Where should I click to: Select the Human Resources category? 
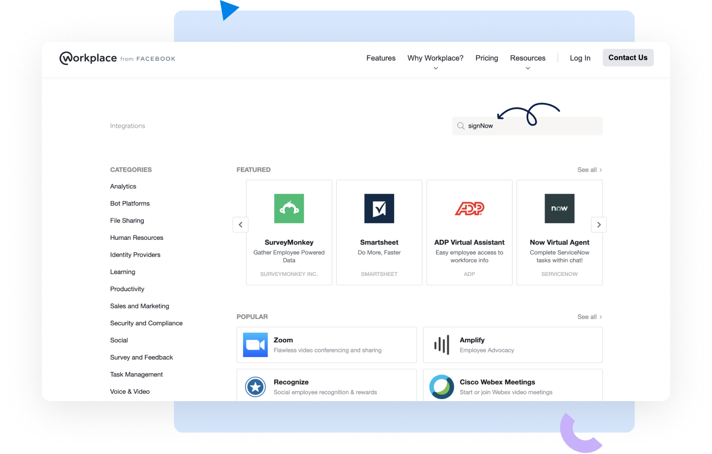tap(137, 238)
